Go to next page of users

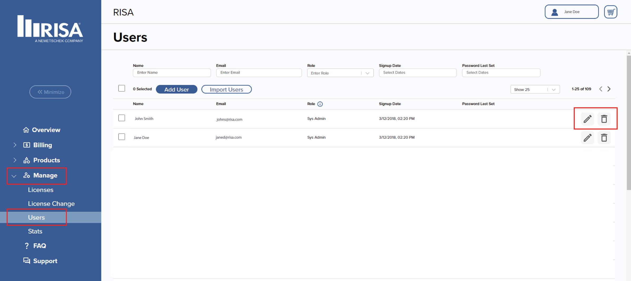pos(609,89)
